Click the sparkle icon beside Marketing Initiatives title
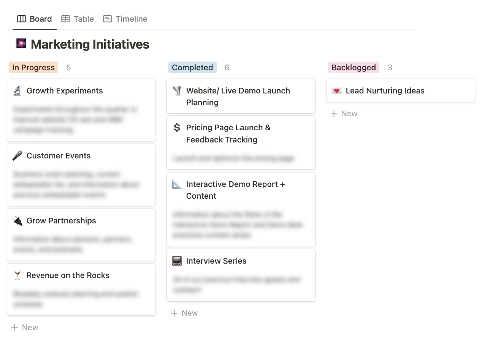 (21, 44)
